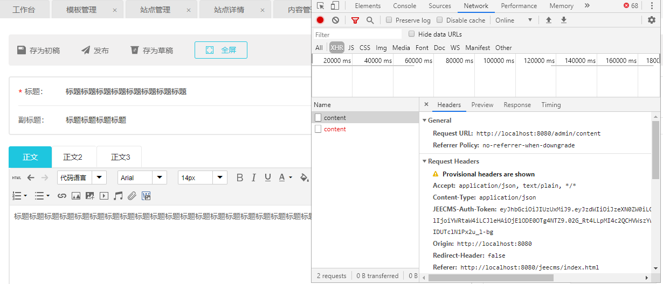Open DevTools network settings gear
The width and height of the screenshot is (663, 284).
pos(652,20)
